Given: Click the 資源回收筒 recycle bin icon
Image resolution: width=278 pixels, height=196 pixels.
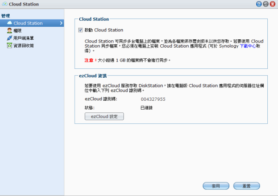Looking at the screenshot, I should click(x=9, y=45).
